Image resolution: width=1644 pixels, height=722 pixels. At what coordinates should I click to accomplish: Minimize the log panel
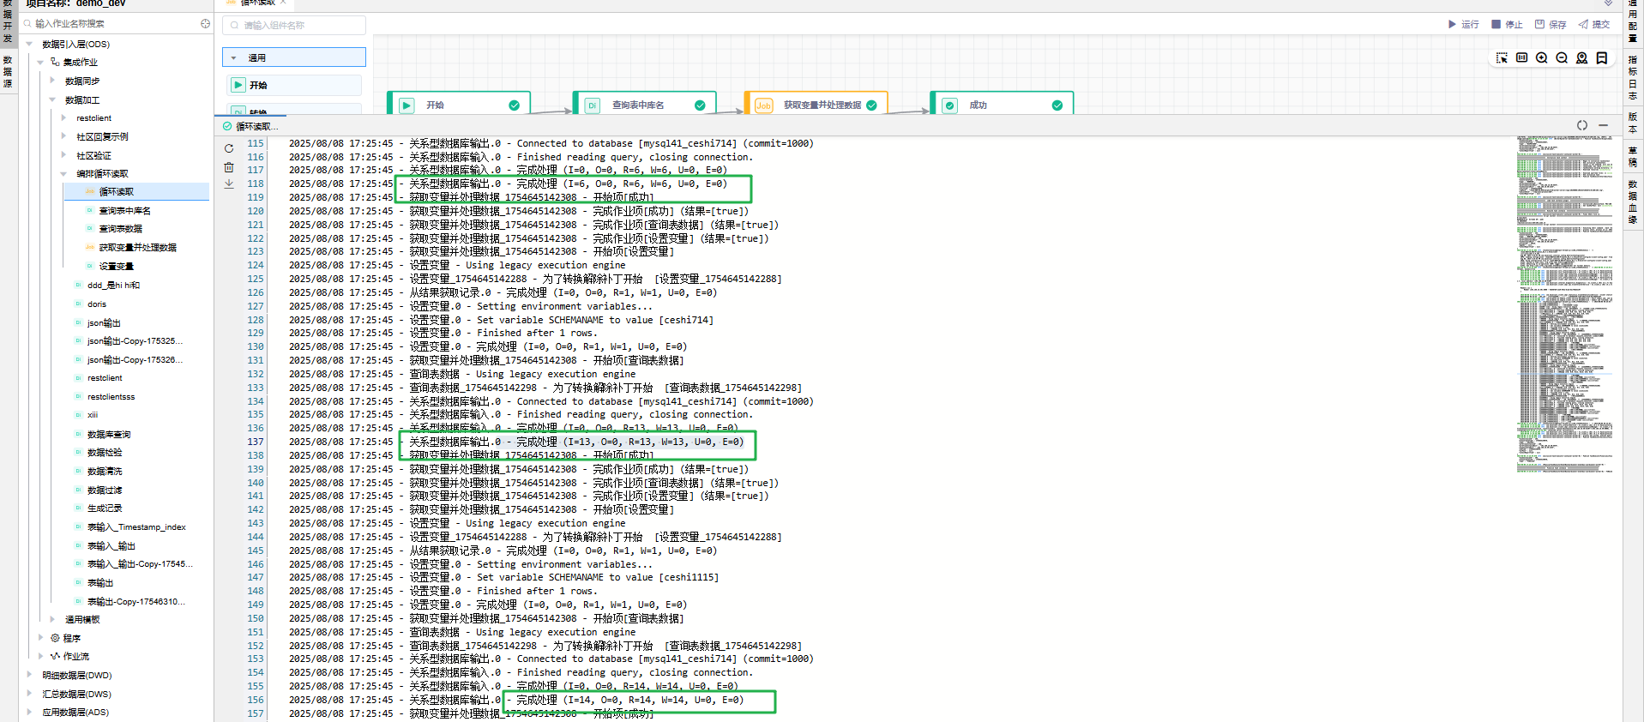coord(1603,125)
